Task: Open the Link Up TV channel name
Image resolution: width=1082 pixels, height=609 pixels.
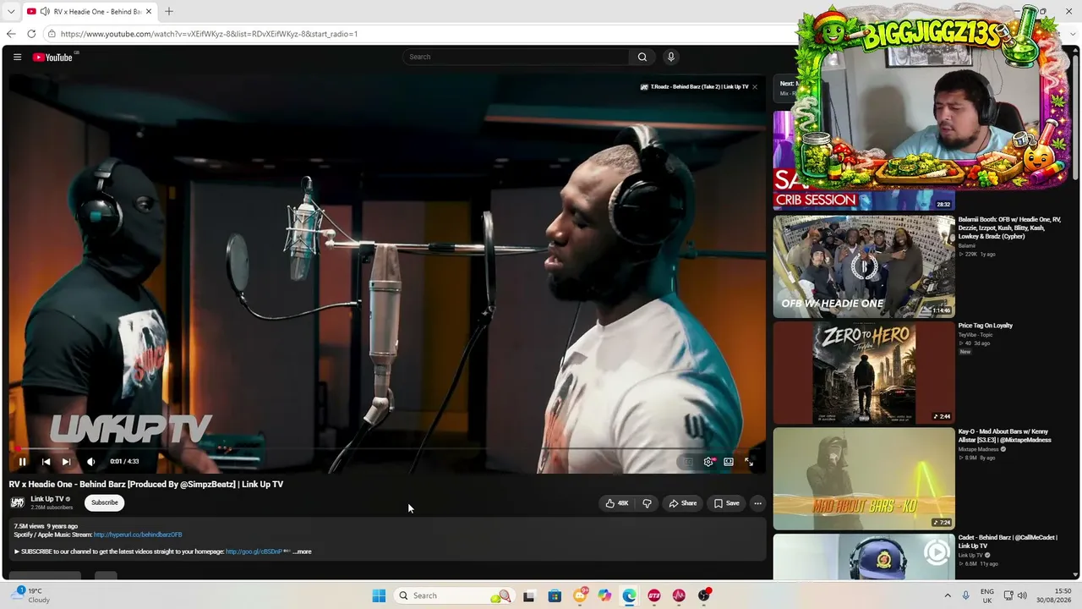Action: (x=47, y=499)
